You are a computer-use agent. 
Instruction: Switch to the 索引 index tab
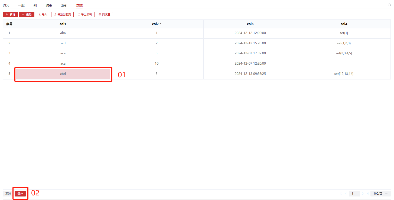click(x=64, y=5)
